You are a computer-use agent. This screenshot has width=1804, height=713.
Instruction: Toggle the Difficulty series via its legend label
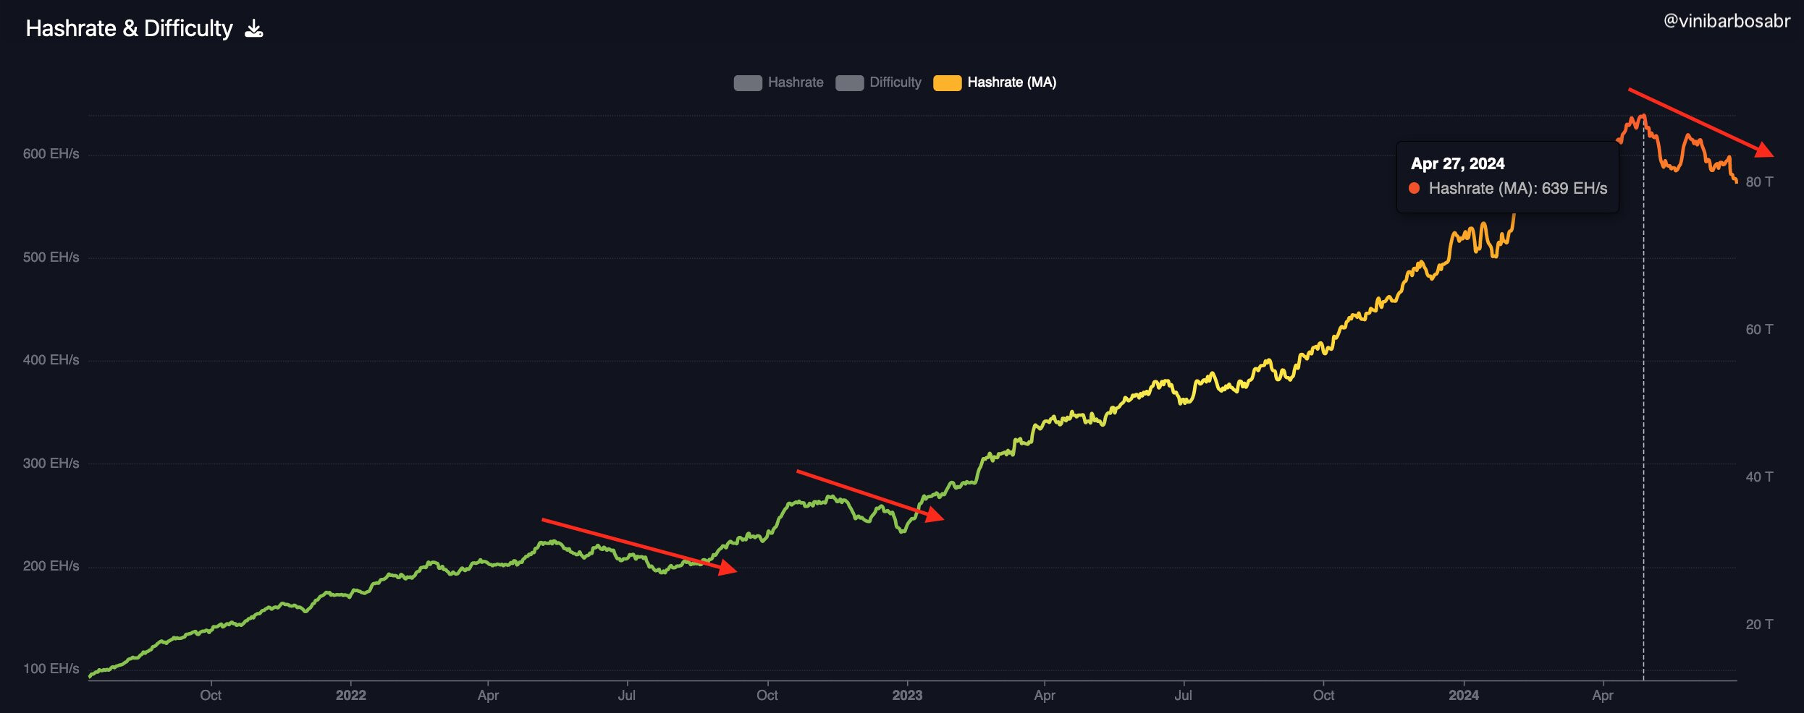(895, 82)
